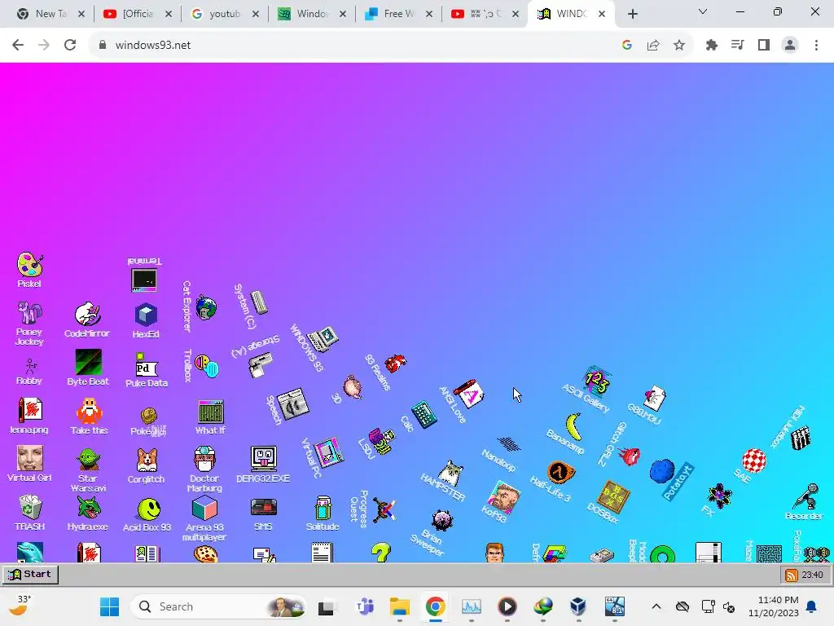834x626 pixels.
Task: Launch the Recorder microphone icon
Action: pyautogui.click(x=806, y=496)
